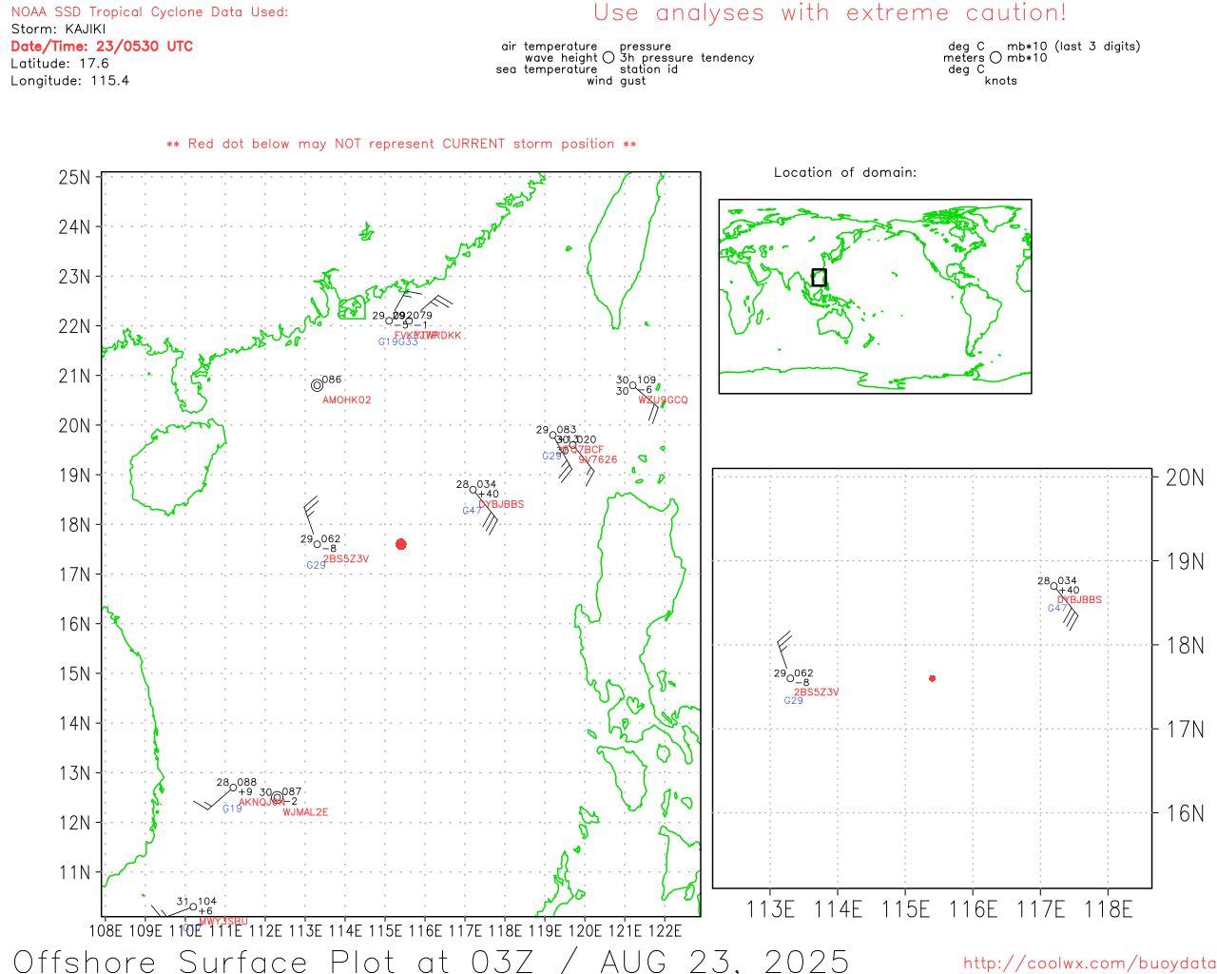Viewport: 1217px width, 974px height.
Task: Click the red dot disclaimer note above the map
Action: click(401, 144)
